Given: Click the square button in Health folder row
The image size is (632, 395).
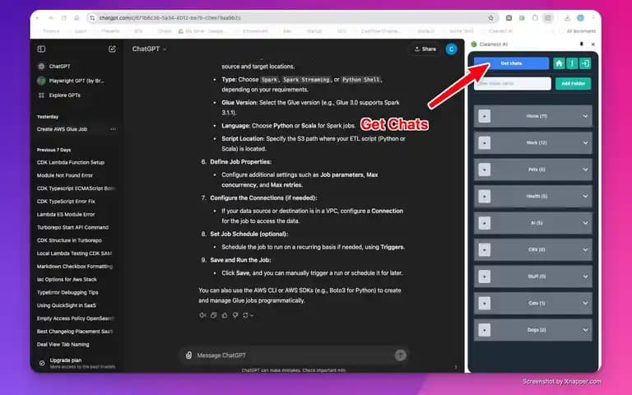Looking at the screenshot, I should 485,197.
